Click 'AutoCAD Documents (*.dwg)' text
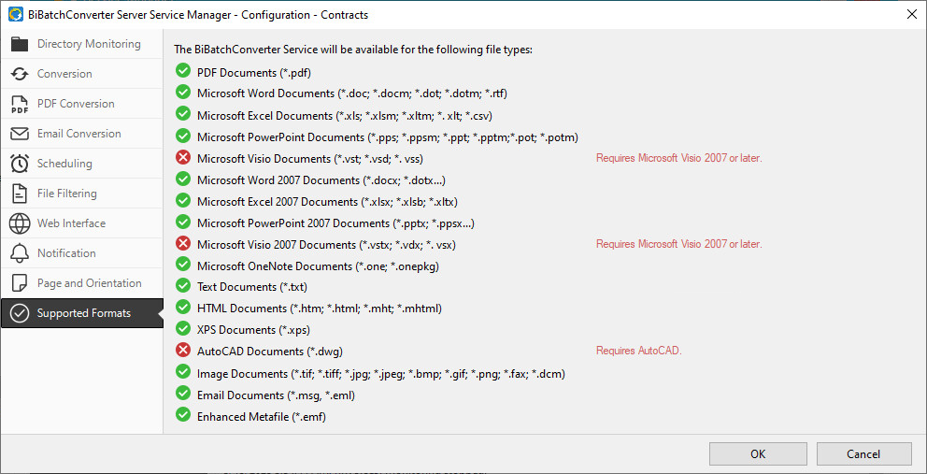This screenshot has height=474, width=927. (x=270, y=351)
